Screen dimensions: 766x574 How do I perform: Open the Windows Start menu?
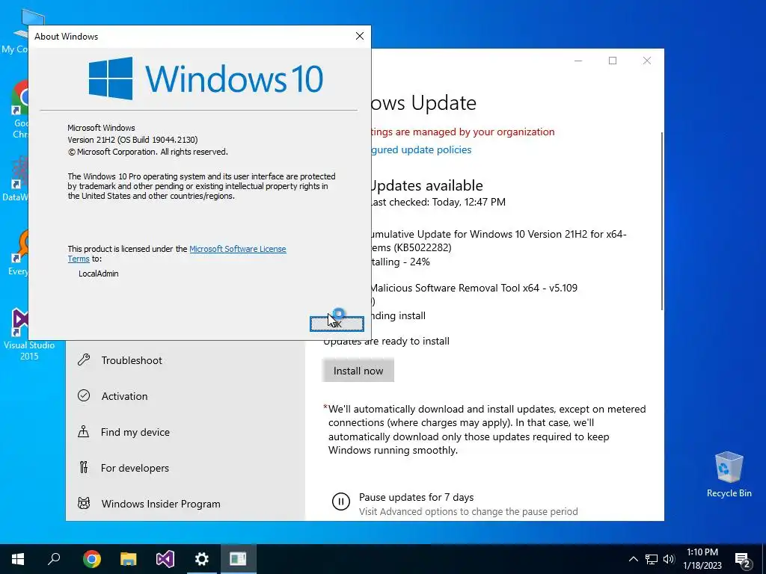(x=18, y=559)
